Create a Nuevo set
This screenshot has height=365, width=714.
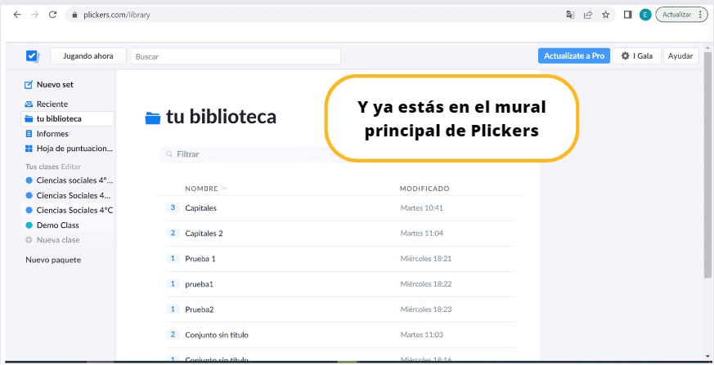(x=55, y=85)
